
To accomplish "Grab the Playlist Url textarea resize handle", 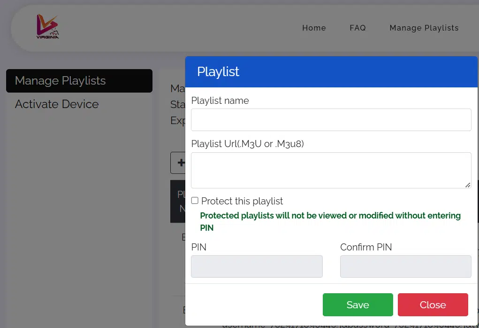I will click(468, 185).
